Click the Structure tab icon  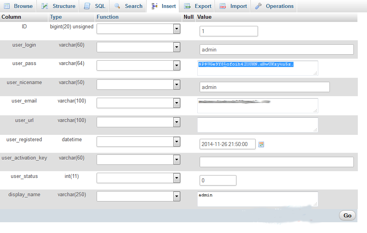pos(45,6)
